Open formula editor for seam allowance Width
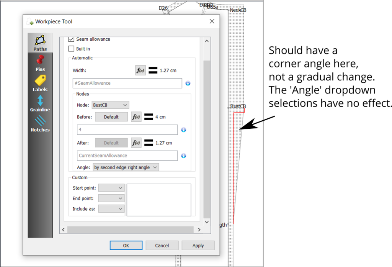 point(140,70)
